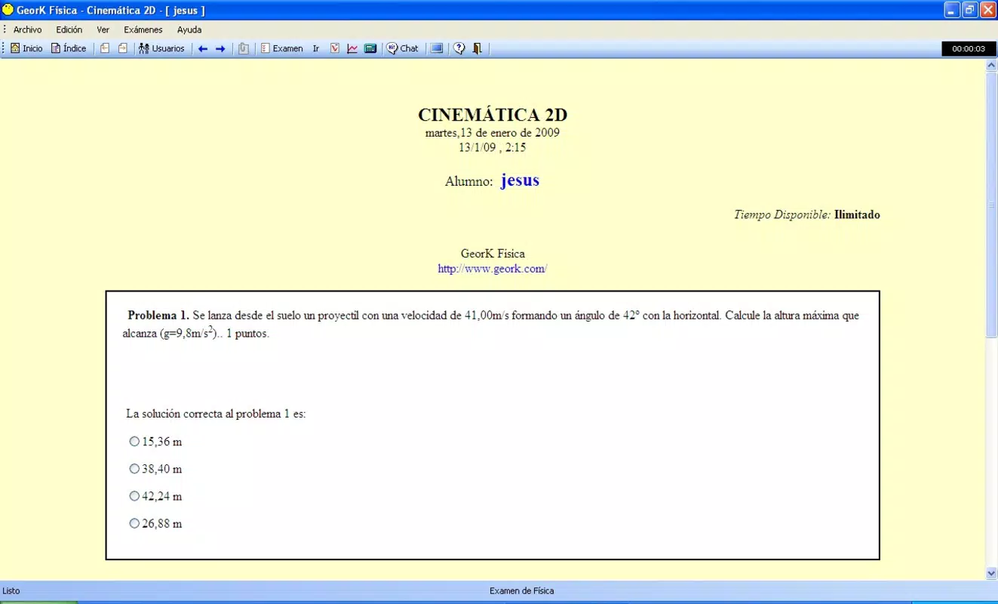Screen dimensions: 998x604
Task: Click the blue screen display icon
Action: (x=437, y=48)
